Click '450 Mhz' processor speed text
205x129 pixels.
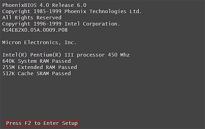click(x=119, y=55)
